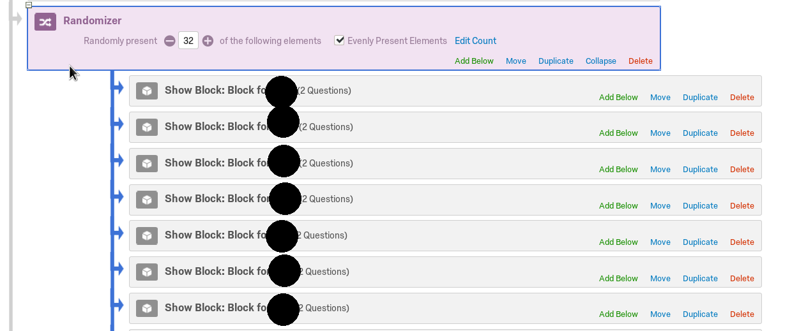The width and height of the screenshot is (792, 331).
Task: Delete the Randomizer element
Action: (641, 61)
